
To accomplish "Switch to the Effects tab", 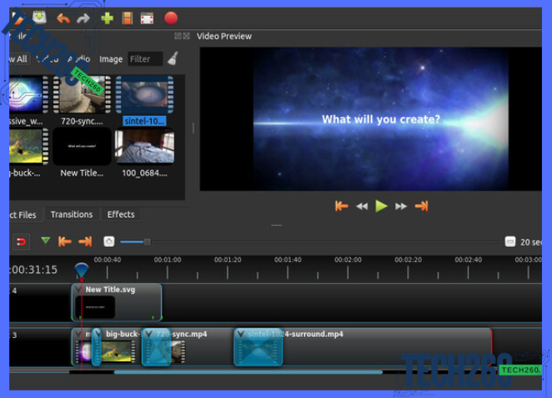I will [121, 214].
